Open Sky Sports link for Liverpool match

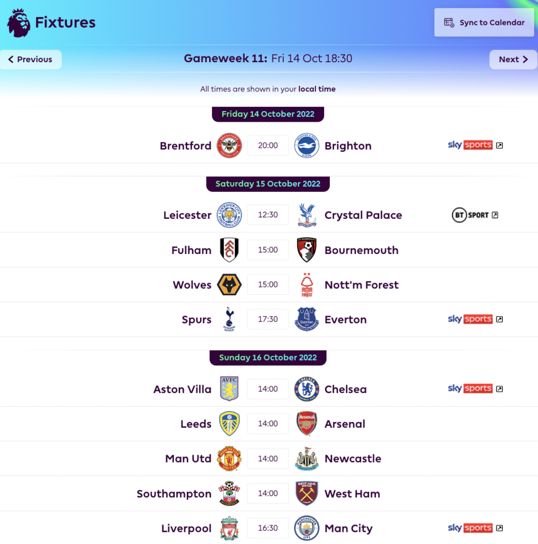click(x=475, y=528)
